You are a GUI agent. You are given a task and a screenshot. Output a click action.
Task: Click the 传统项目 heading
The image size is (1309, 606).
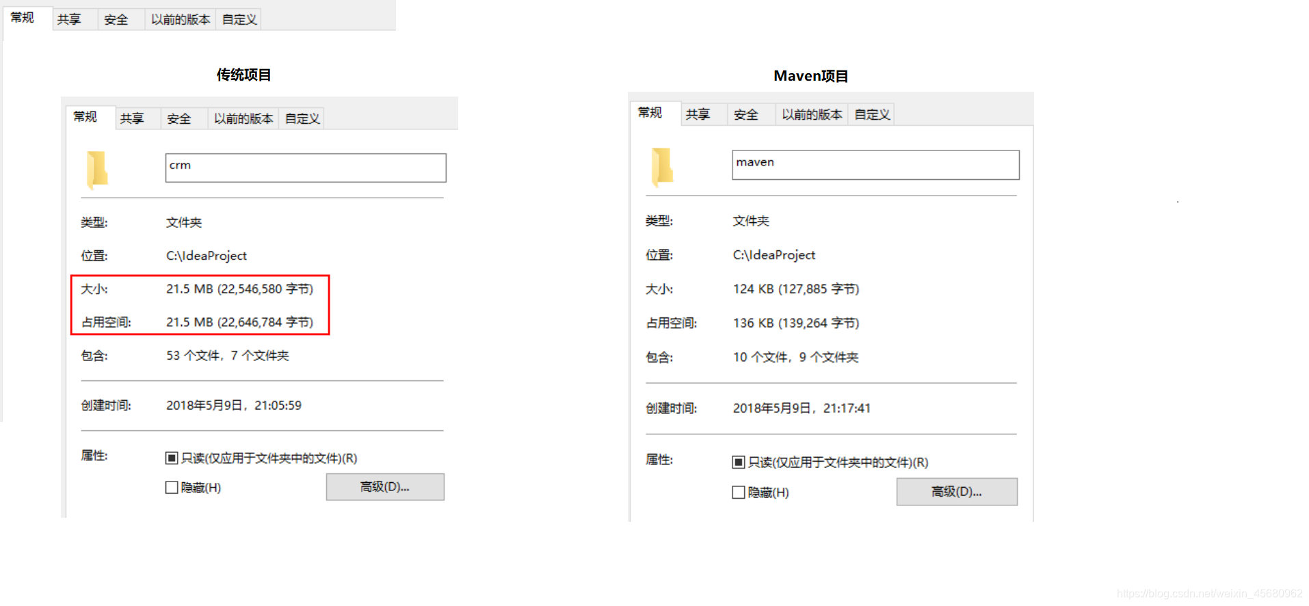243,75
